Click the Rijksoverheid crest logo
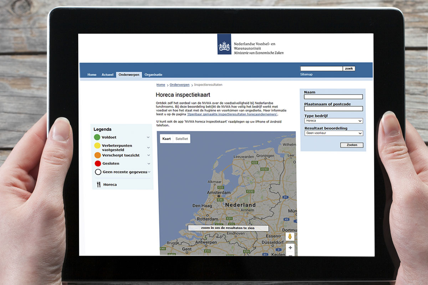 [x=224, y=45]
